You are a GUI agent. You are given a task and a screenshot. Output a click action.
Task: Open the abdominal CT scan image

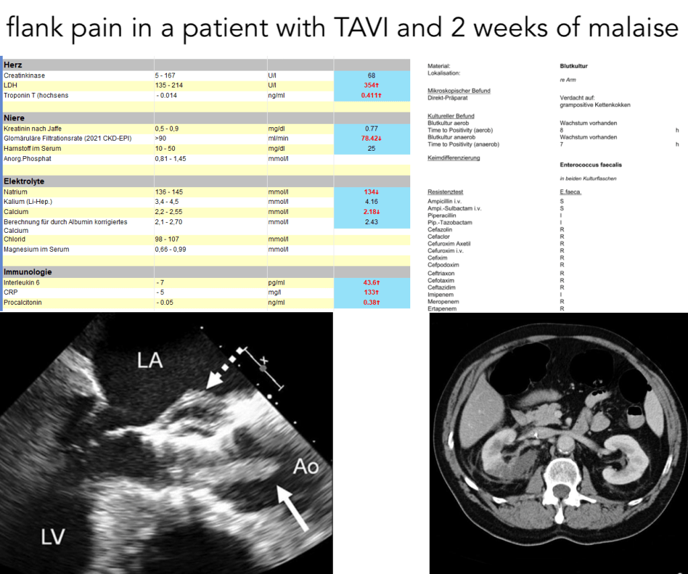558,443
